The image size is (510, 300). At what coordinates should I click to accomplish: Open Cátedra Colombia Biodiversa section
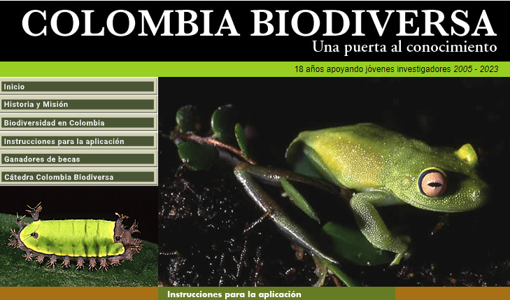(78, 178)
